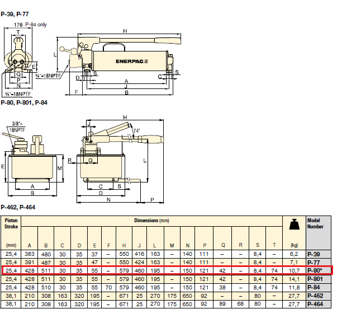Viewport: 337px width, 309px height.
Task: Click model number cell "P-801"
Action: pos(315,279)
